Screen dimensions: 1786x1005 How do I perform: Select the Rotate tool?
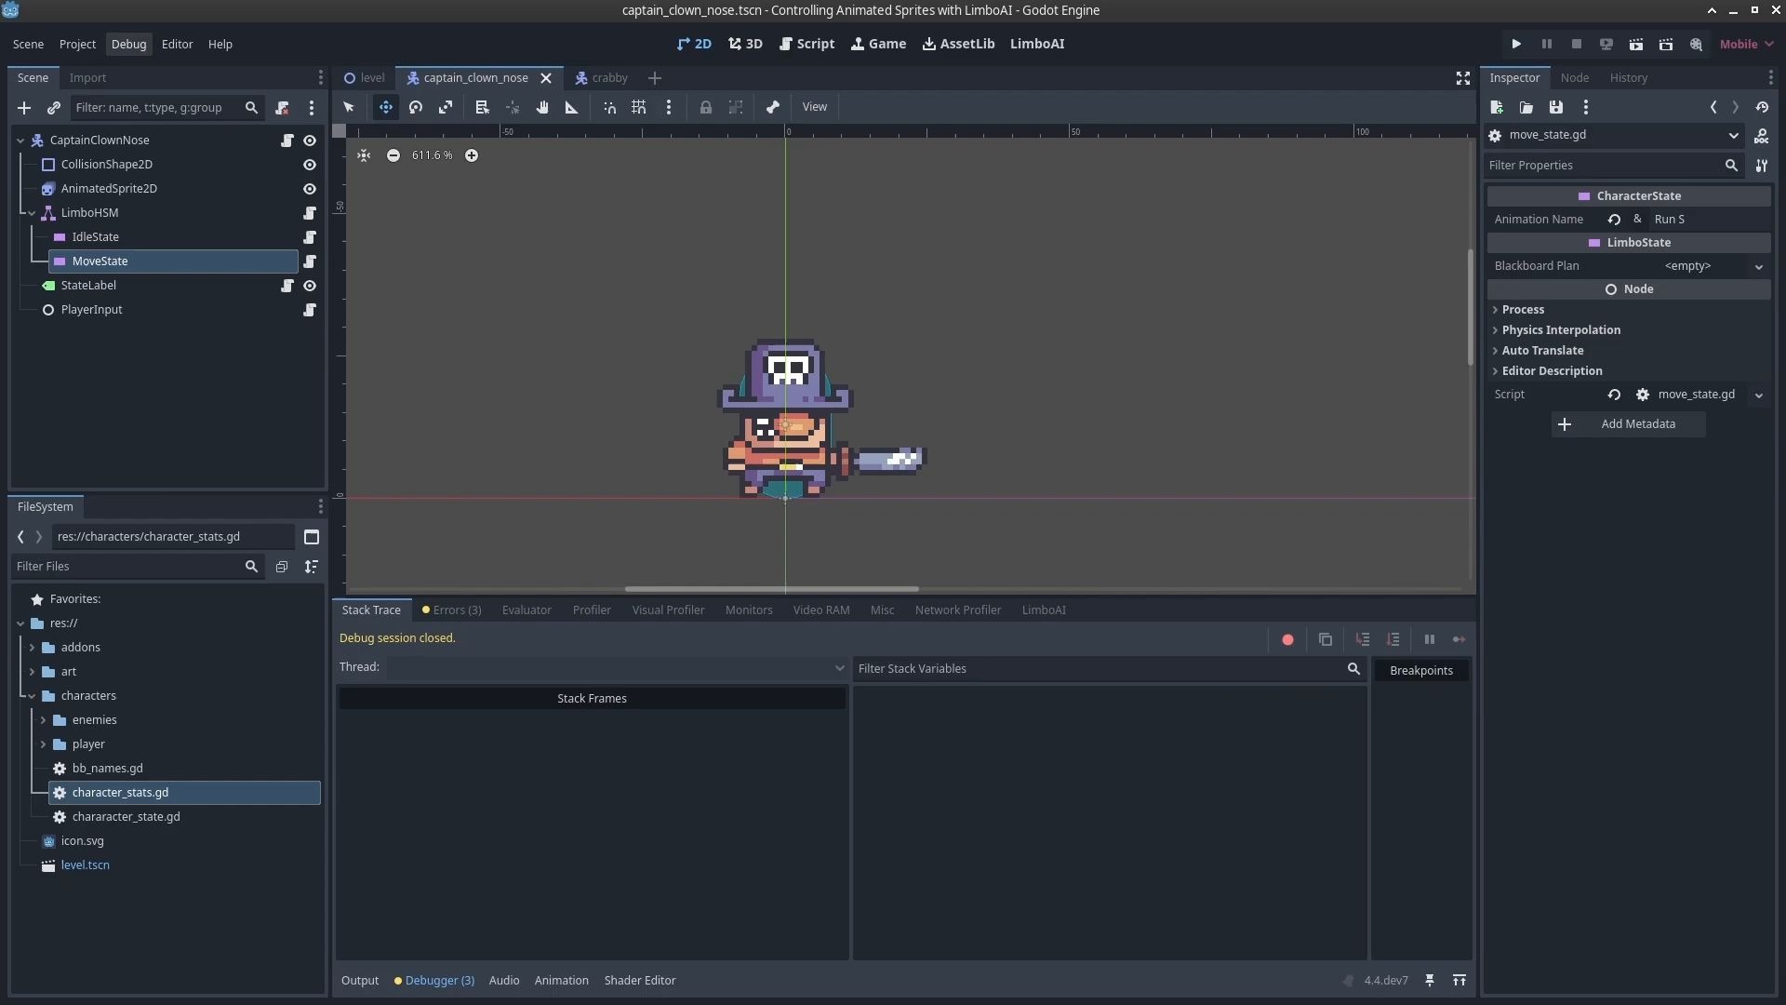click(416, 107)
